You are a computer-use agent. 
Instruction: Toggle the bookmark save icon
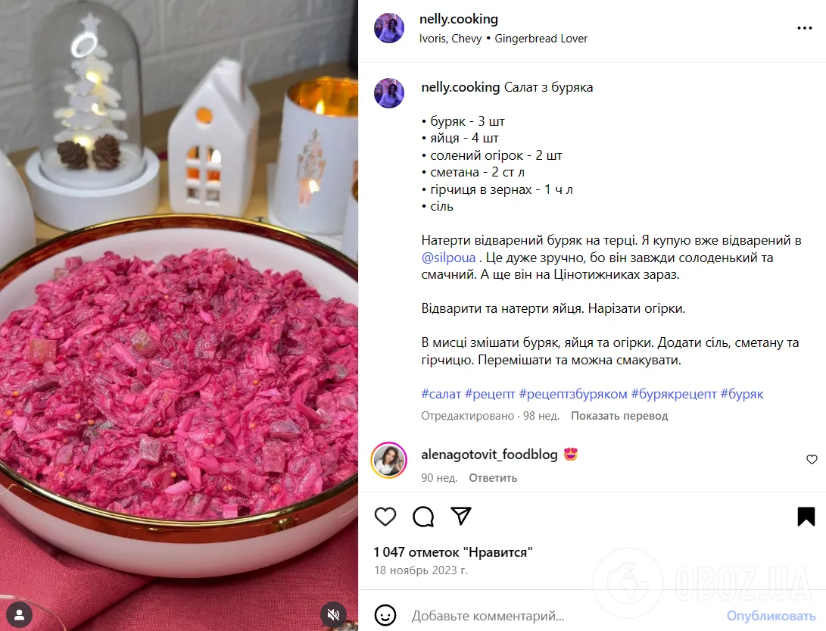(806, 517)
